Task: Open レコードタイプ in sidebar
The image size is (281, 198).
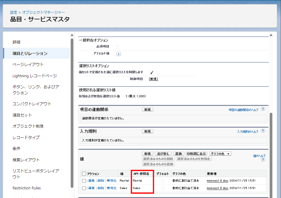Action: (26, 137)
